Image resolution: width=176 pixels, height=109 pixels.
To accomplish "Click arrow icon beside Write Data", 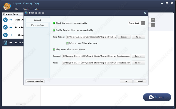I will (11, 42).
